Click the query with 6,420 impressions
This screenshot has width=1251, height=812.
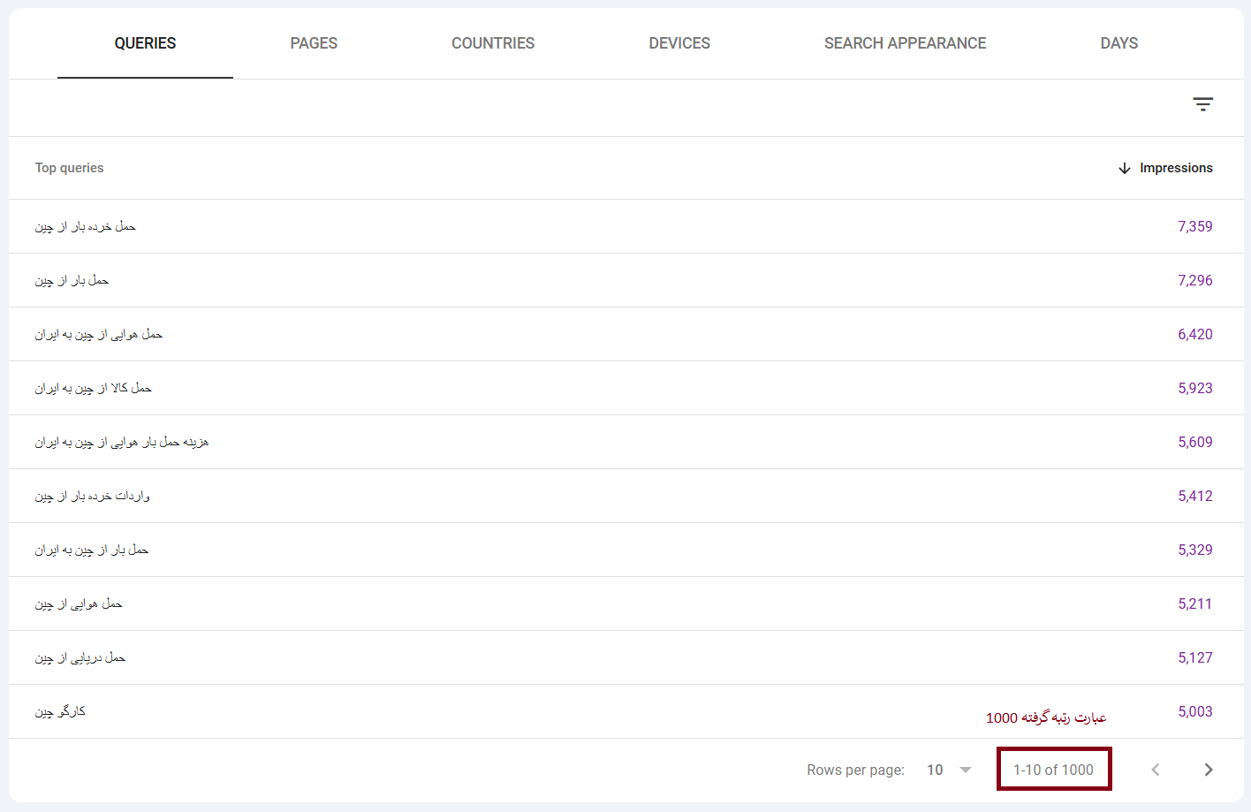(99, 335)
